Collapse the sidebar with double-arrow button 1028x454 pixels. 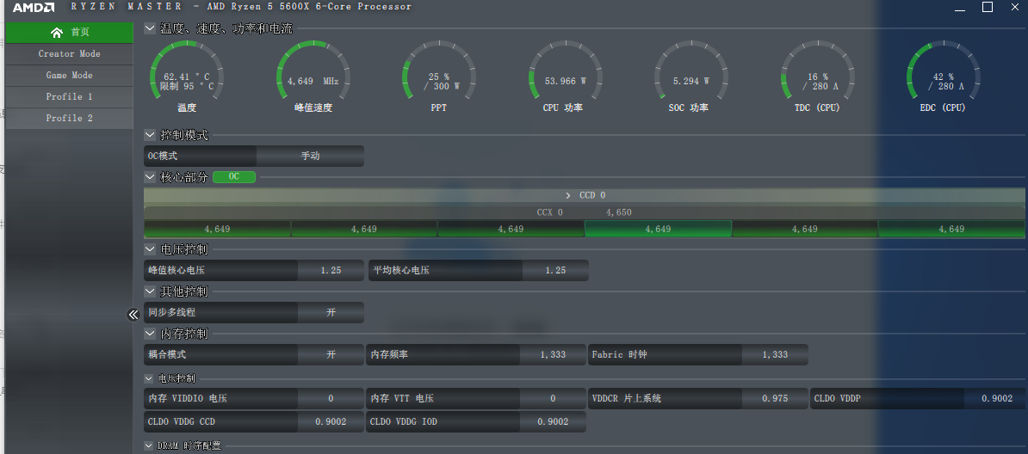pyautogui.click(x=133, y=315)
